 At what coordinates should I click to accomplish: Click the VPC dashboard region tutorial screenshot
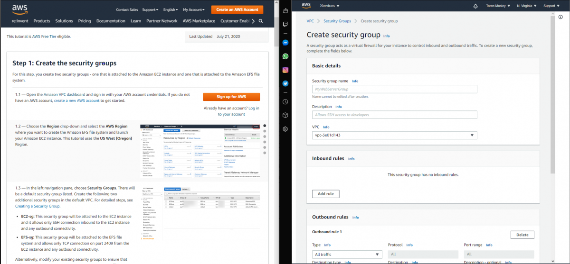pyautogui.click(x=200, y=152)
